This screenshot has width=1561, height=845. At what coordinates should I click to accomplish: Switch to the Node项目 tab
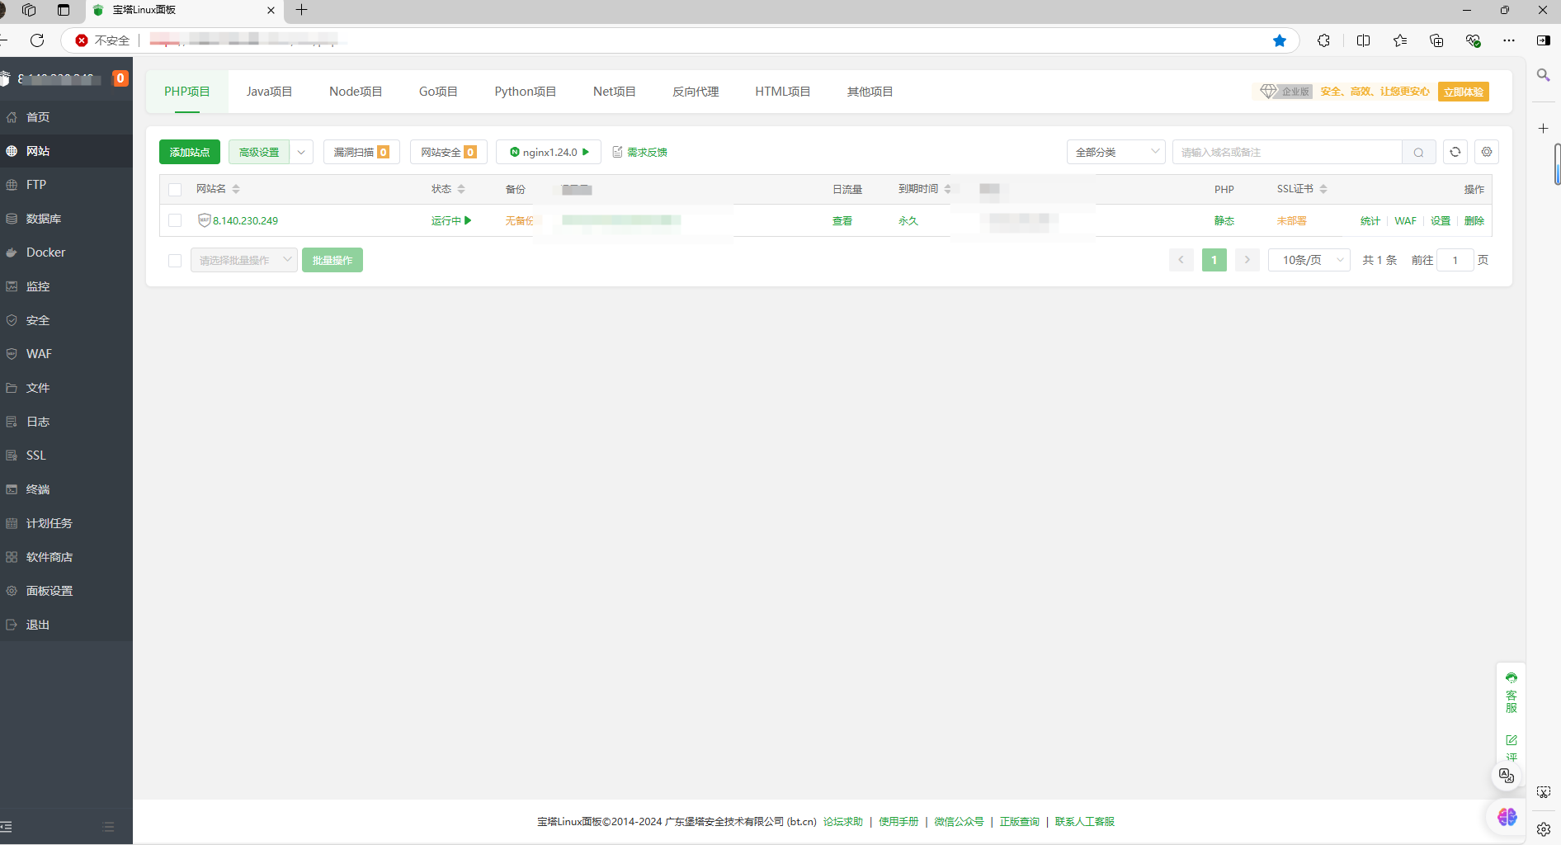(356, 92)
